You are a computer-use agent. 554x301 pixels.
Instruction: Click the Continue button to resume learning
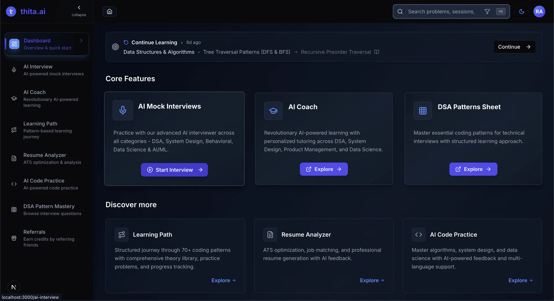point(514,47)
